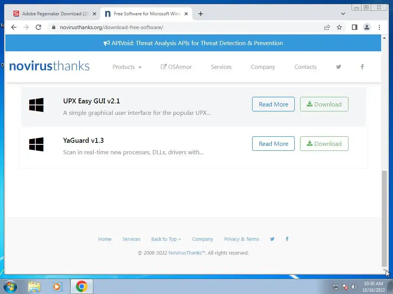Open the Action Center flag icon
This screenshot has height=294, width=393.
(x=345, y=287)
